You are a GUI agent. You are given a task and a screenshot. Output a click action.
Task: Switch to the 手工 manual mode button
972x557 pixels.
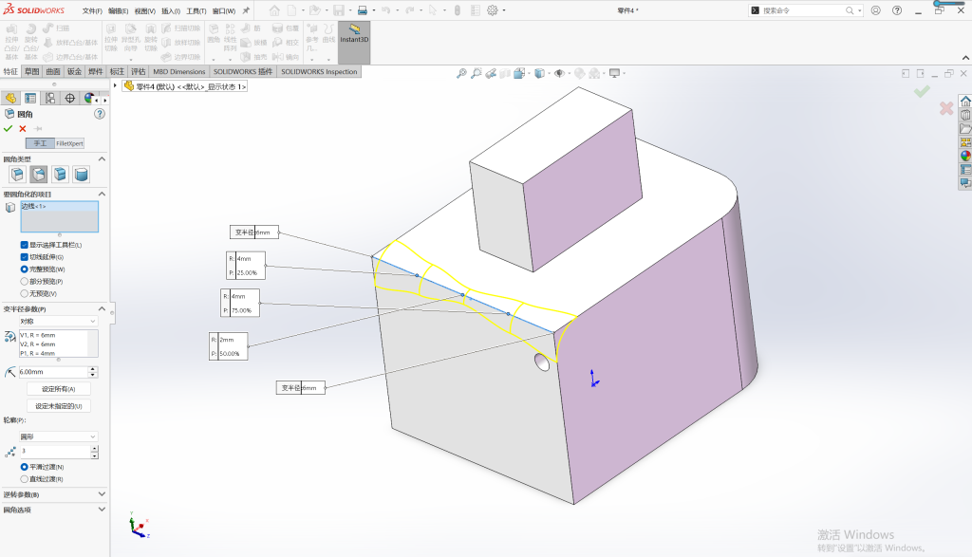(x=40, y=143)
